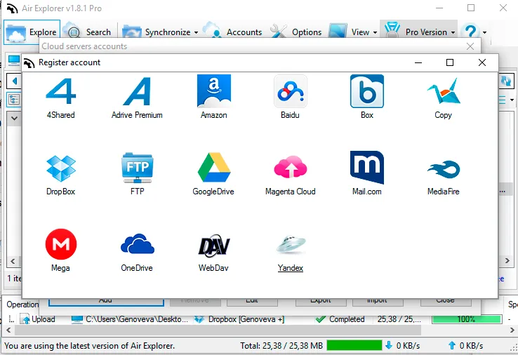Click the green total progress bar
Viewport: 518px width, 355px height.
(354, 345)
